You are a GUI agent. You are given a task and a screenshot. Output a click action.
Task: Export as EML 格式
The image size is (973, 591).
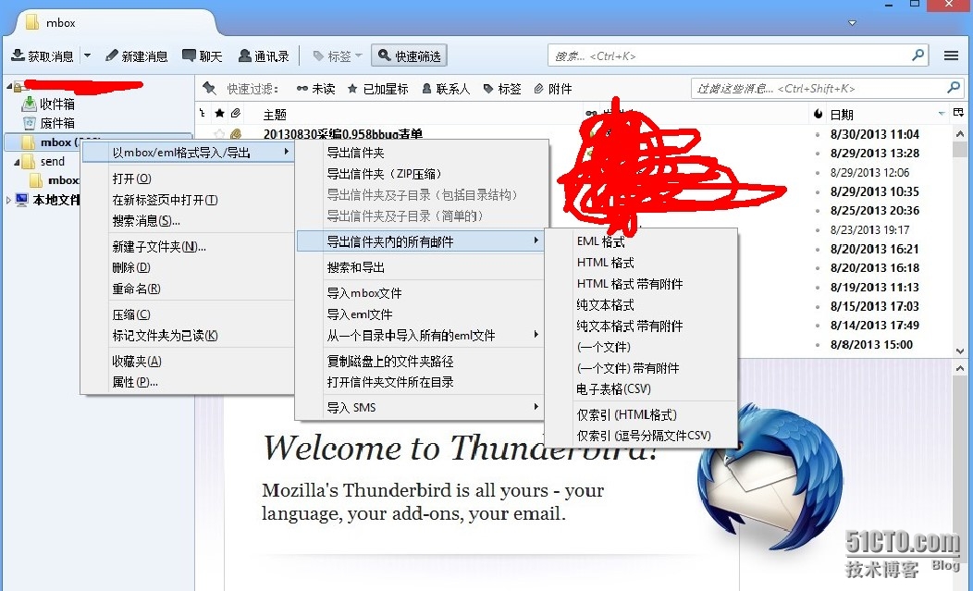click(600, 241)
